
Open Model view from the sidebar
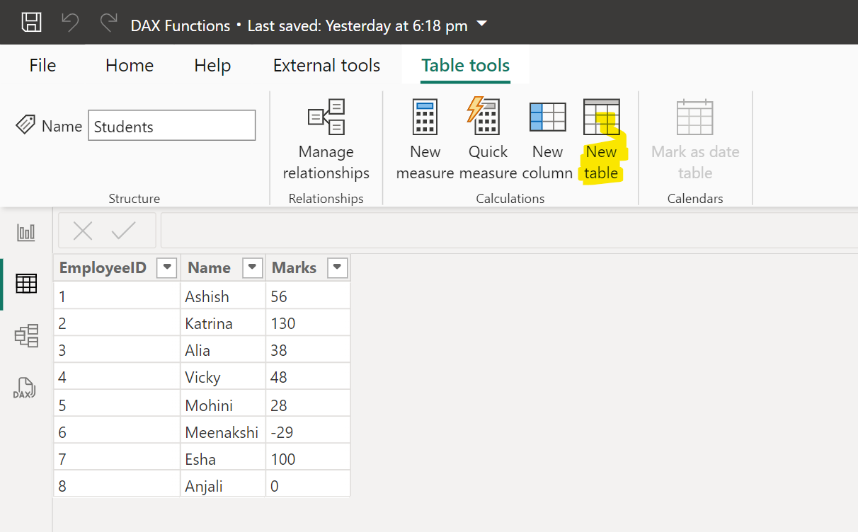26,336
